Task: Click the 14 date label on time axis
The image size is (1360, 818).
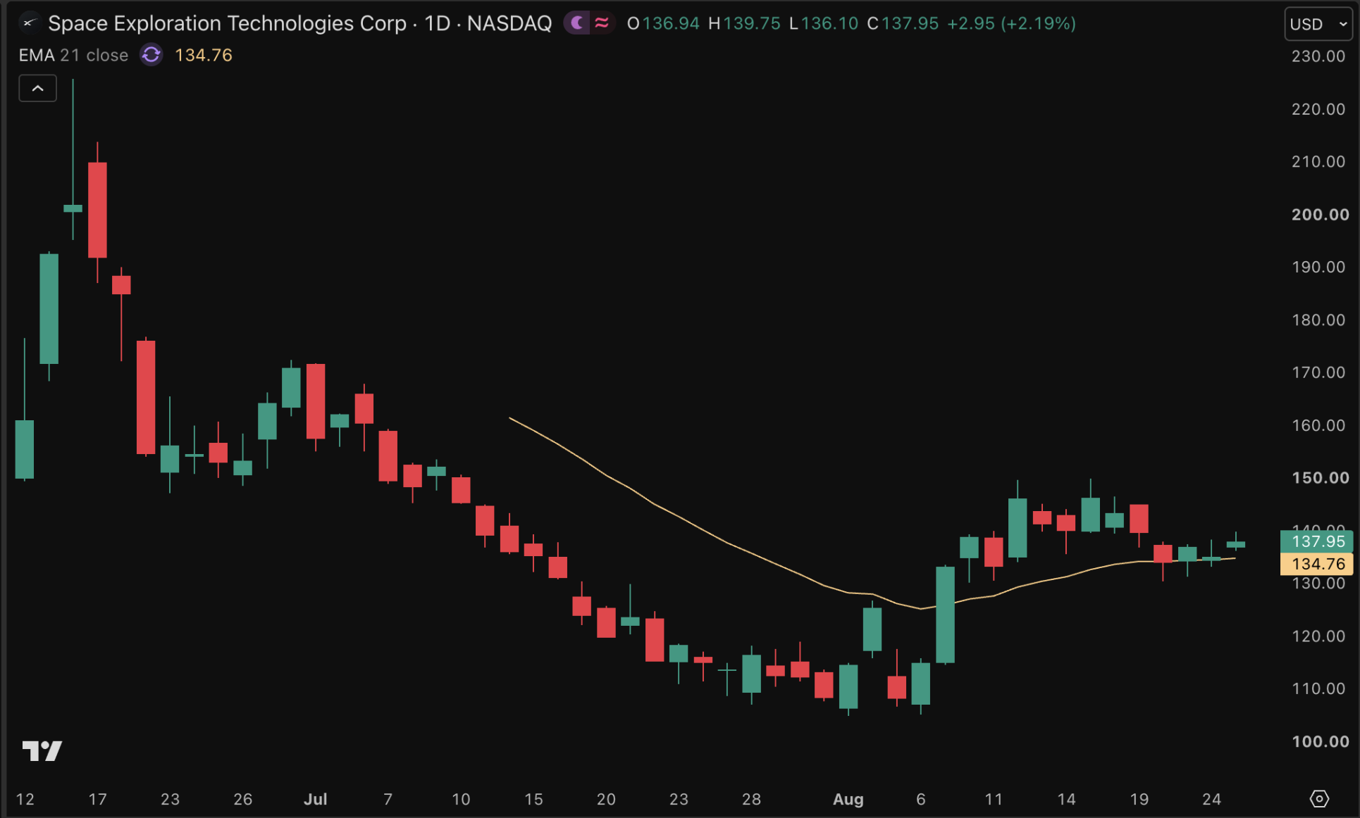Action: (1066, 799)
